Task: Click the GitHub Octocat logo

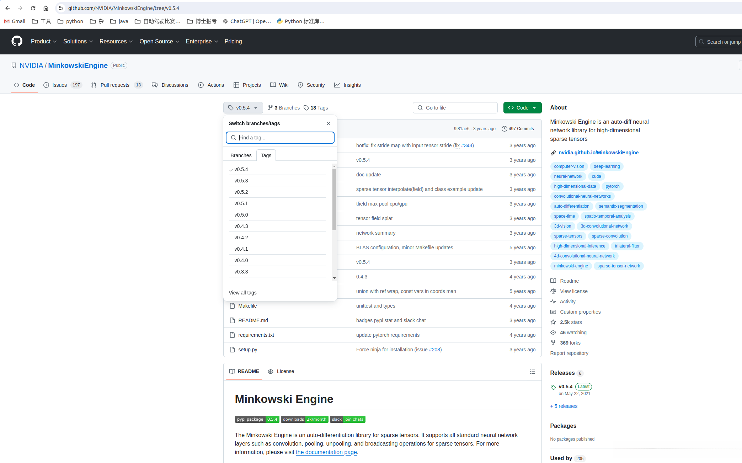Action: point(17,41)
